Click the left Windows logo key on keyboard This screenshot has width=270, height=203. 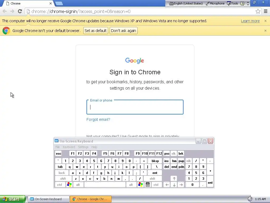[69, 184]
